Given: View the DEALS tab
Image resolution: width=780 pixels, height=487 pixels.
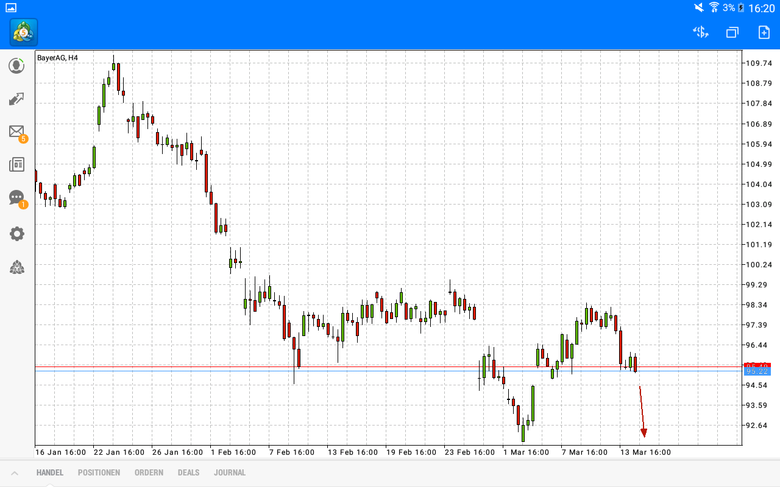Looking at the screenshot, I should (188, 472).
